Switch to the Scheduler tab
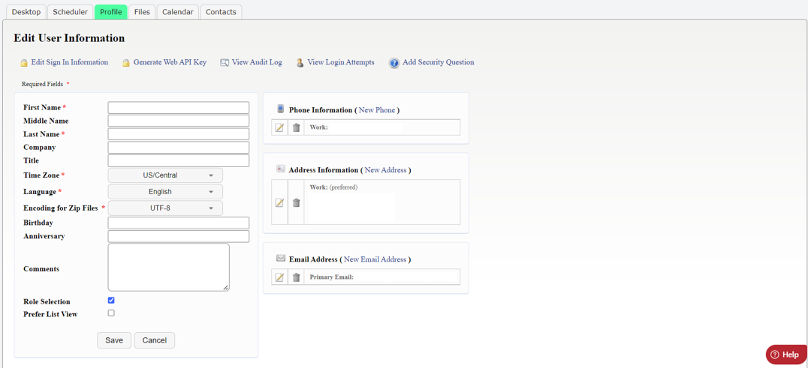The image size is (808, 368). pyautogui.click(x=70, y=12)
